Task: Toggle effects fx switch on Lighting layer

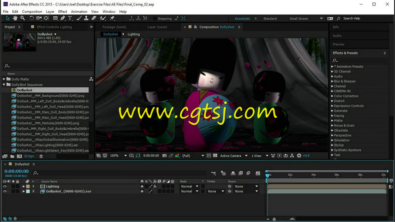Action: [x=155, y=186]
